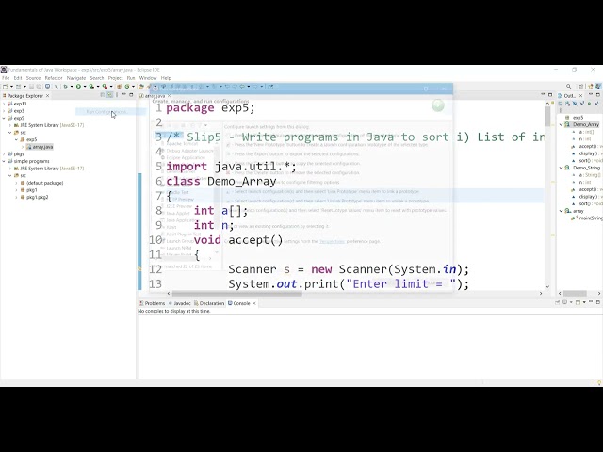
Task: Select the exp5 package under src
Action: (x=29, y=139)
